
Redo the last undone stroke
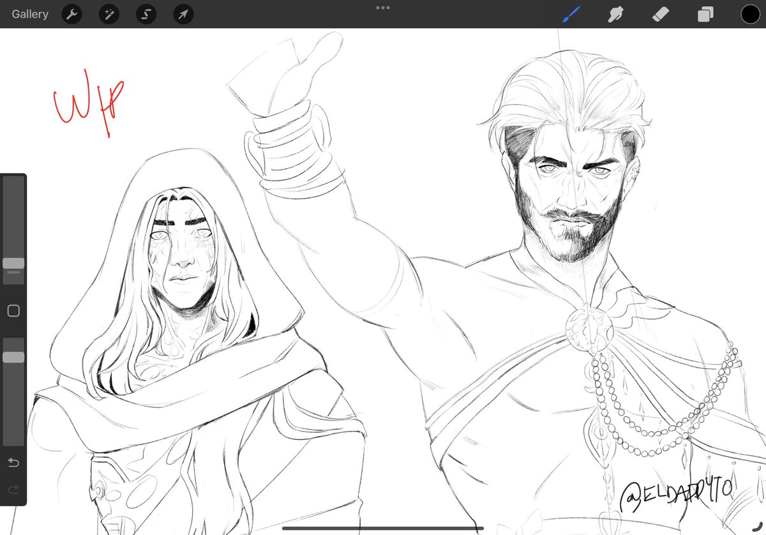click(13, 489)
